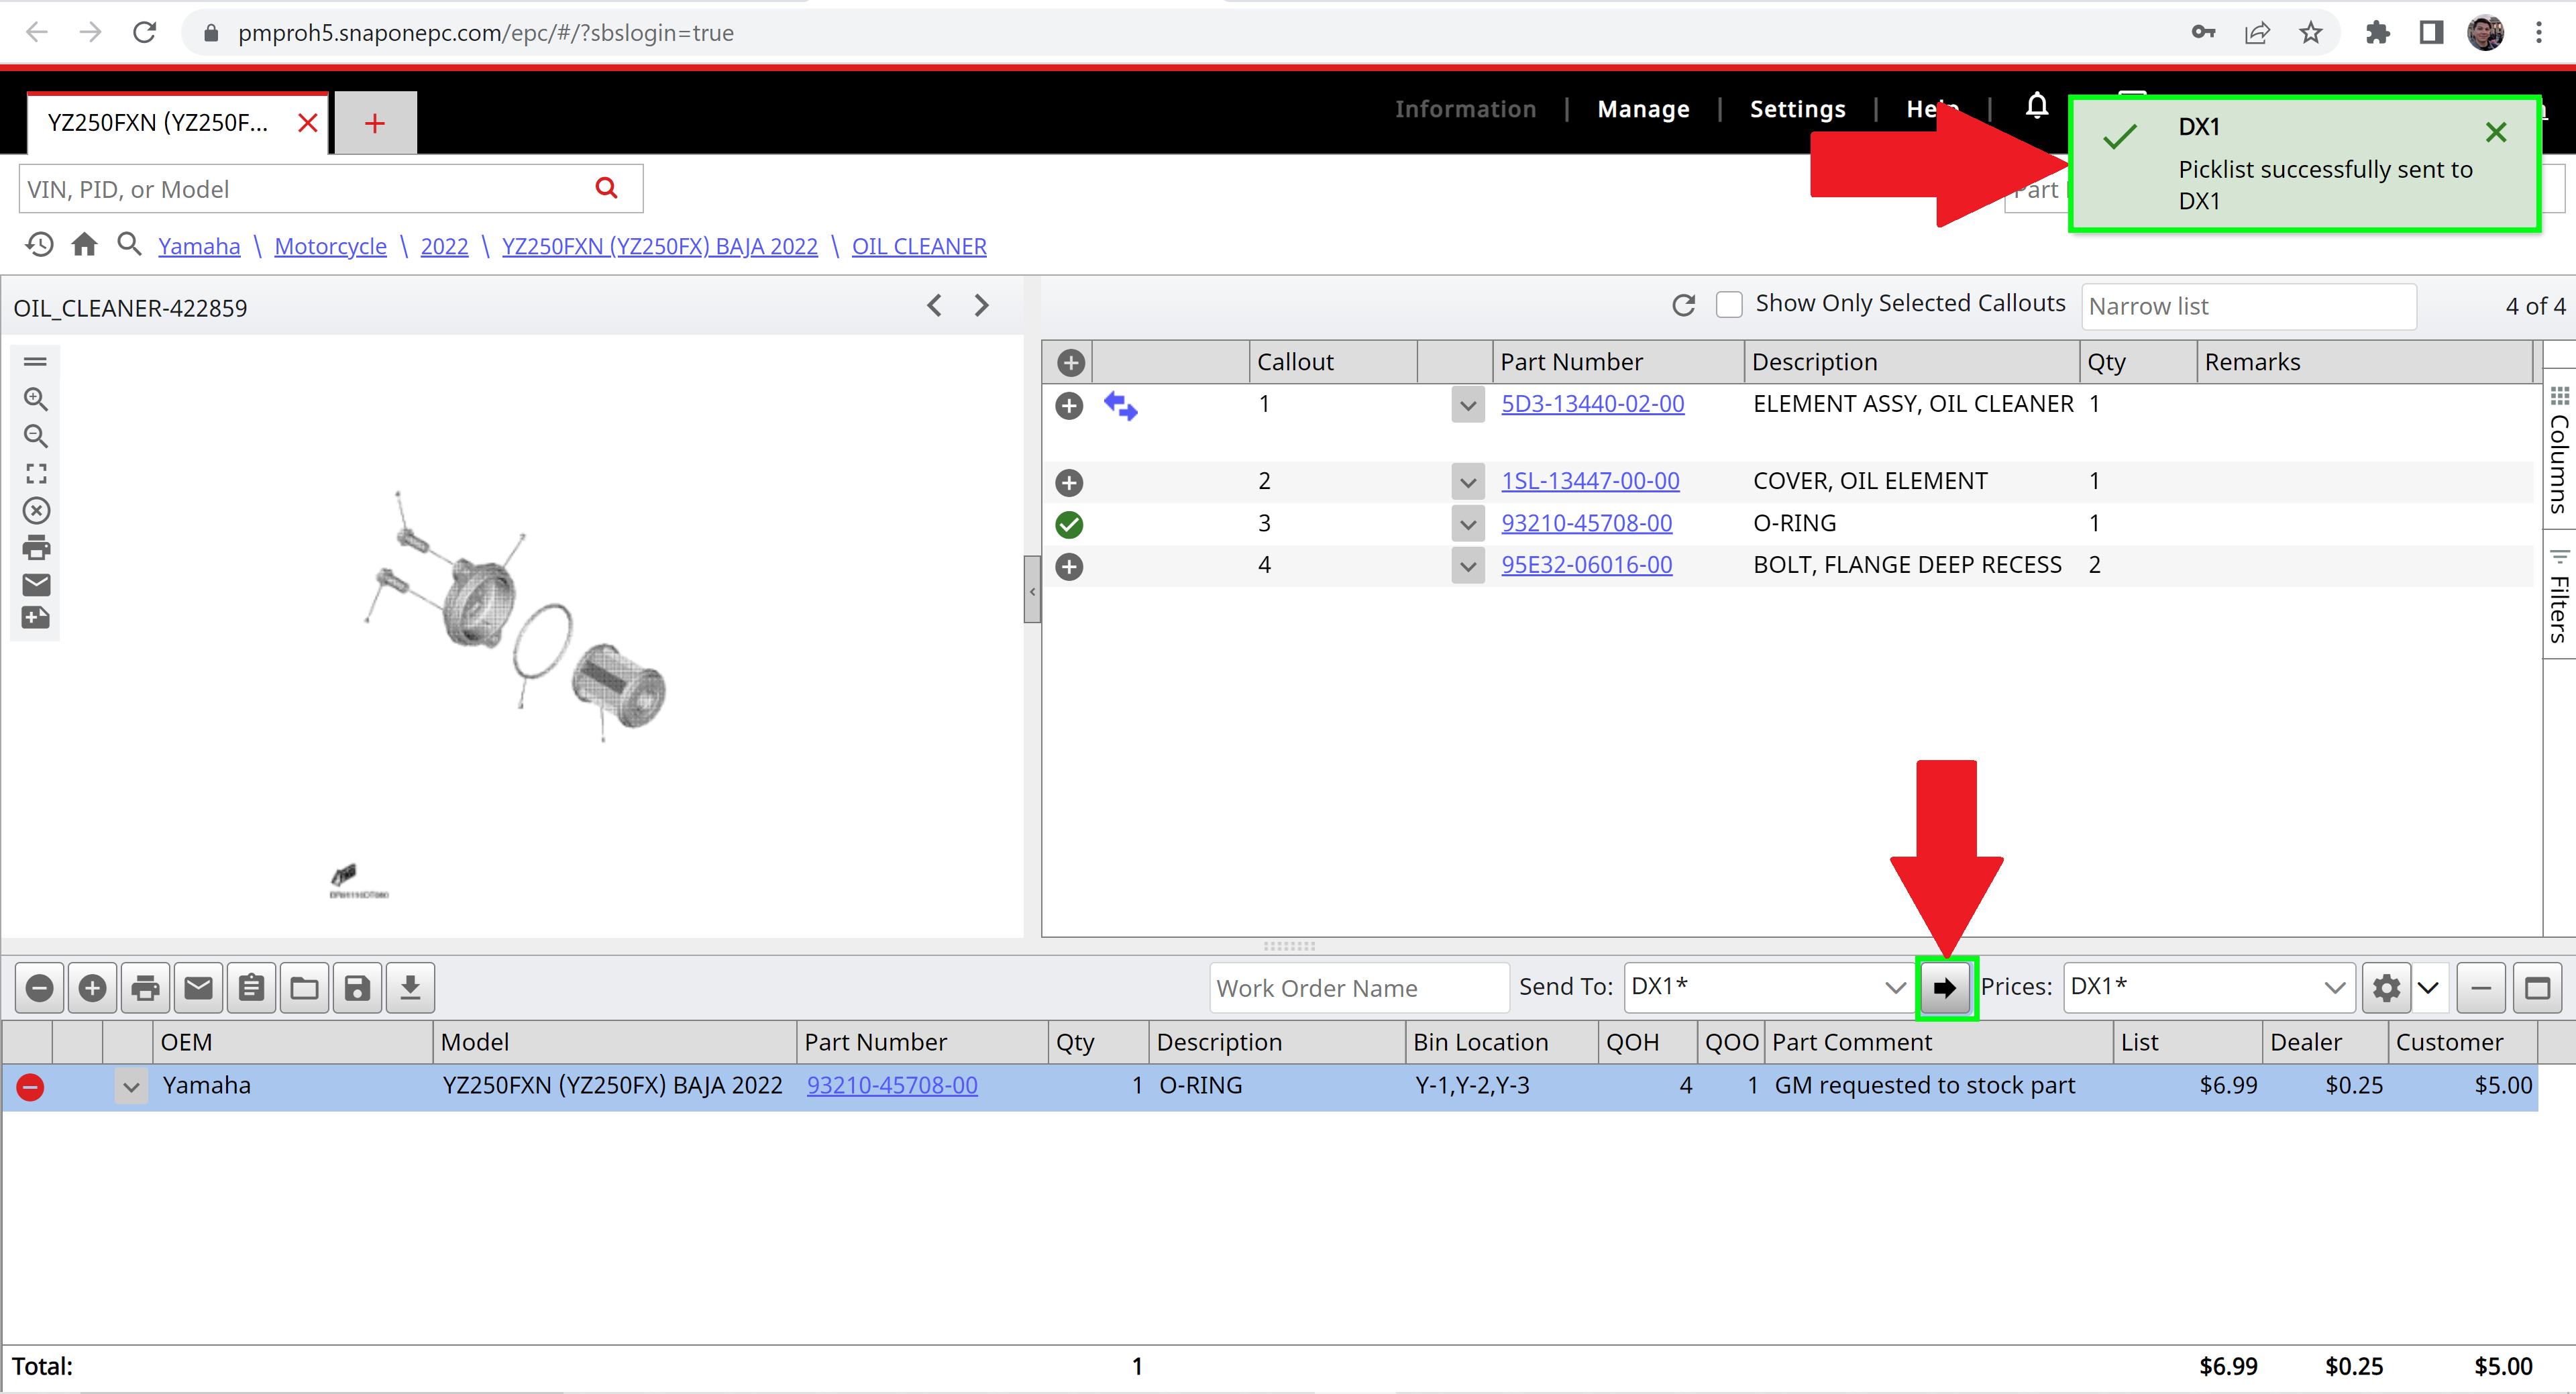
Task: Open the browse history clock icon
Action: 39,245
